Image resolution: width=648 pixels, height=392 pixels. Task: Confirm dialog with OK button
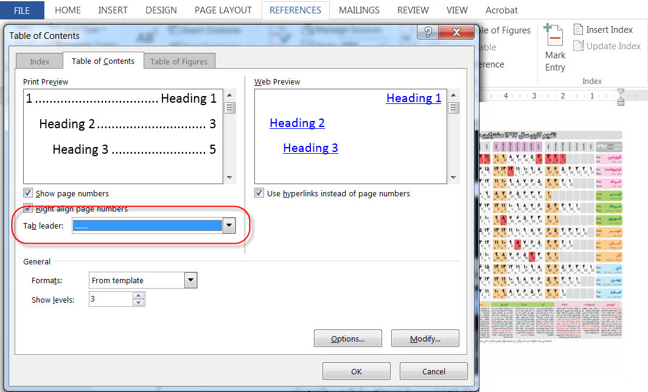356,371
